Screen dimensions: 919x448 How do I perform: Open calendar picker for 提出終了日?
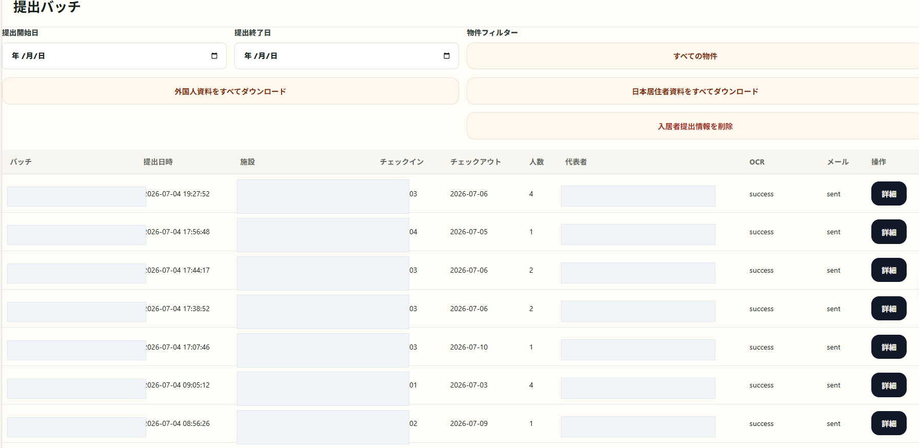click(x=447, y=56)
